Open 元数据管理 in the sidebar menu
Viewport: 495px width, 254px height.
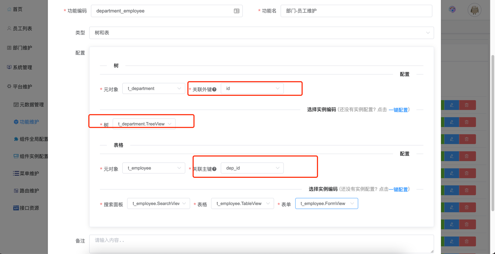[x=31, y=105]
